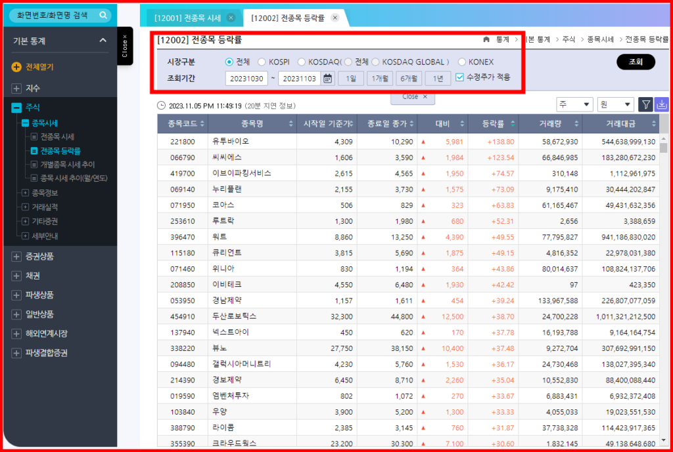Expand the 기타증권 tree node
The image size is (673, 452).
26,221
